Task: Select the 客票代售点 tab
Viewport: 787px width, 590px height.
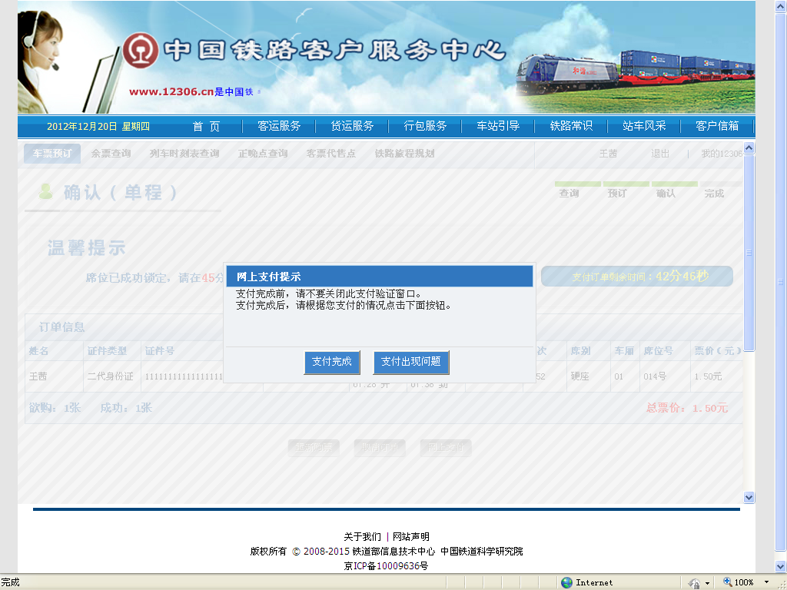Action: [x=330, y=154]
